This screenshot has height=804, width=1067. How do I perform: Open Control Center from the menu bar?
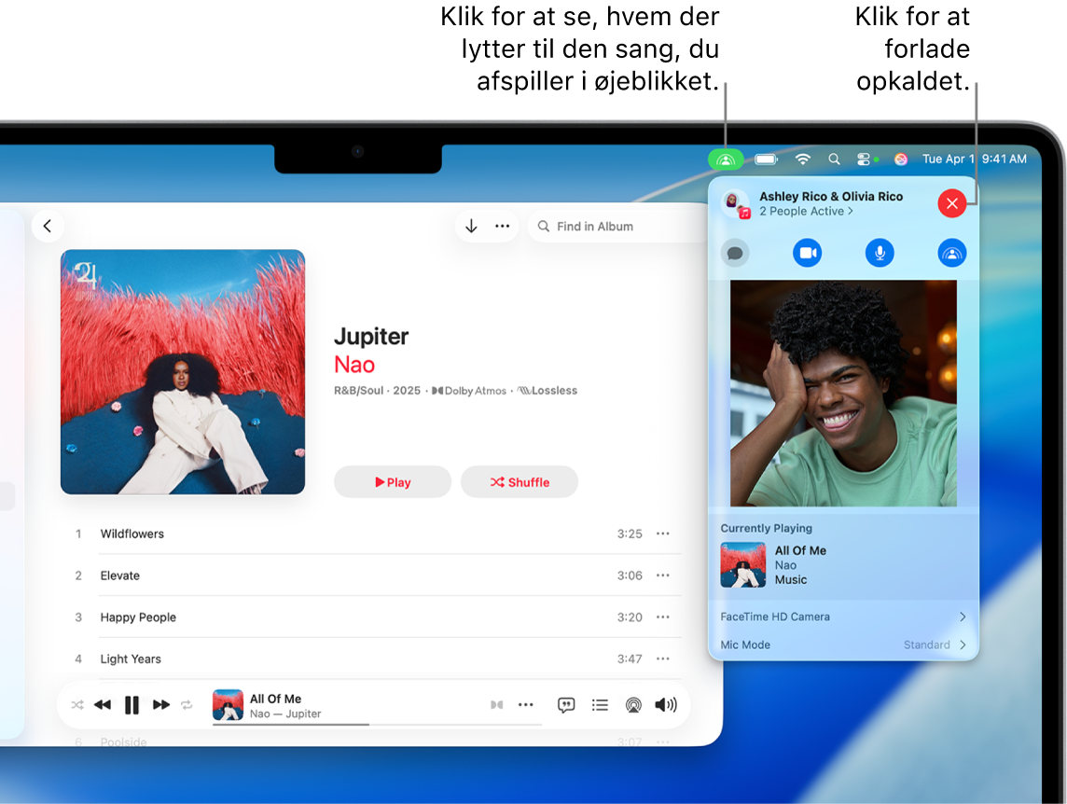click(863, 159)
